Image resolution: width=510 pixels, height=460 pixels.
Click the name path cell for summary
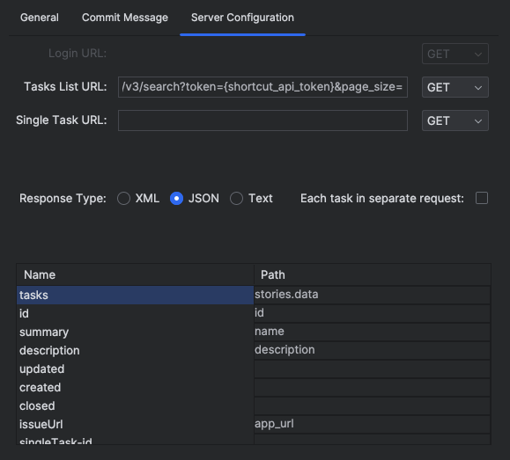372,332
